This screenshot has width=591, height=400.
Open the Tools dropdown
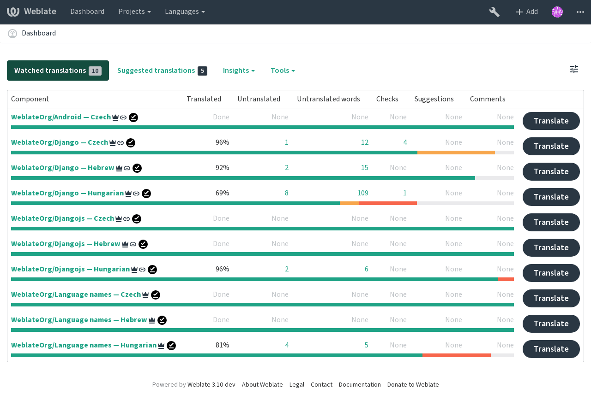pos(283,71)
